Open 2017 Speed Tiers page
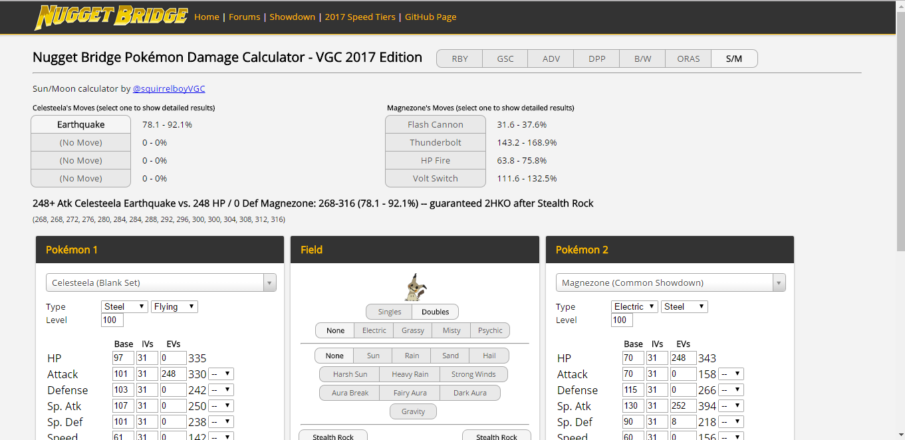The width and height of the screenshot is (905, 440). pyautogui.click(x=360, y=17)
